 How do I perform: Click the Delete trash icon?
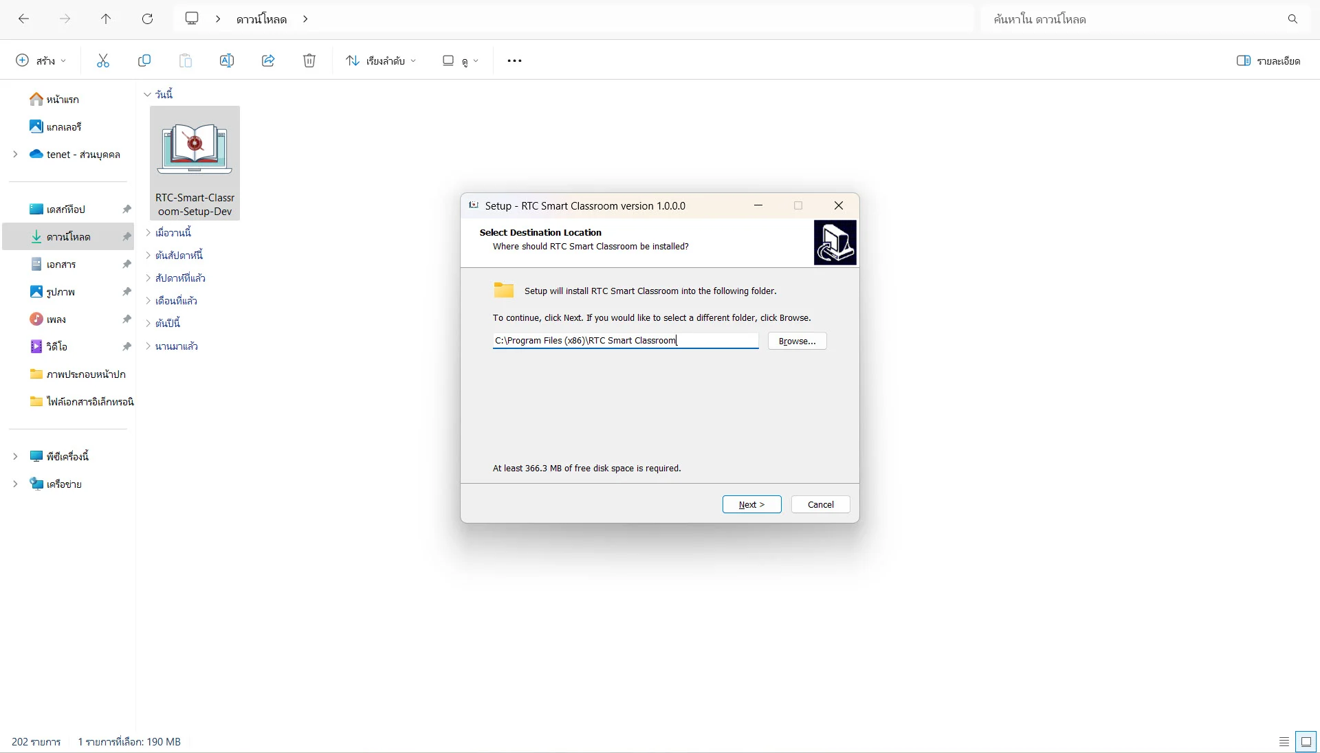pos(309,60)
